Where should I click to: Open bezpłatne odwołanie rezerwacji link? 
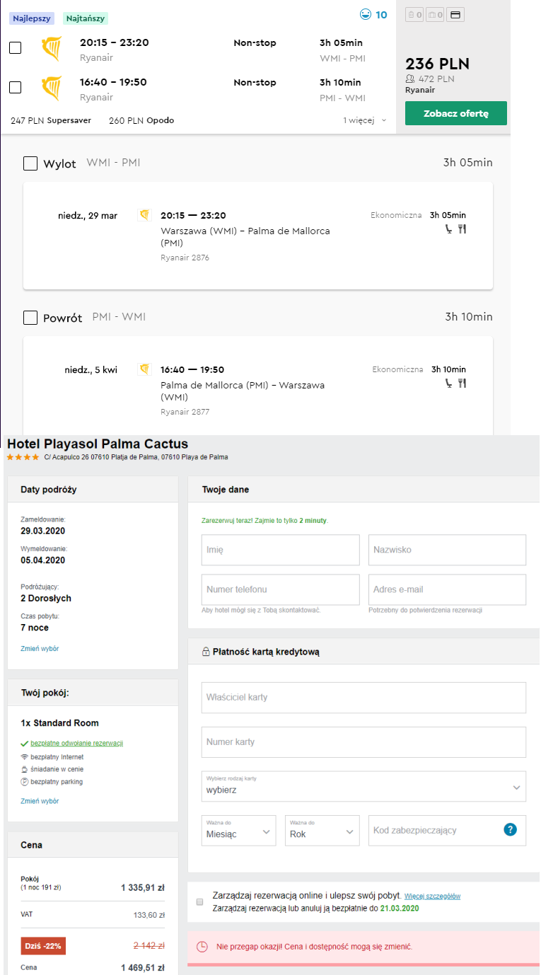77,744
